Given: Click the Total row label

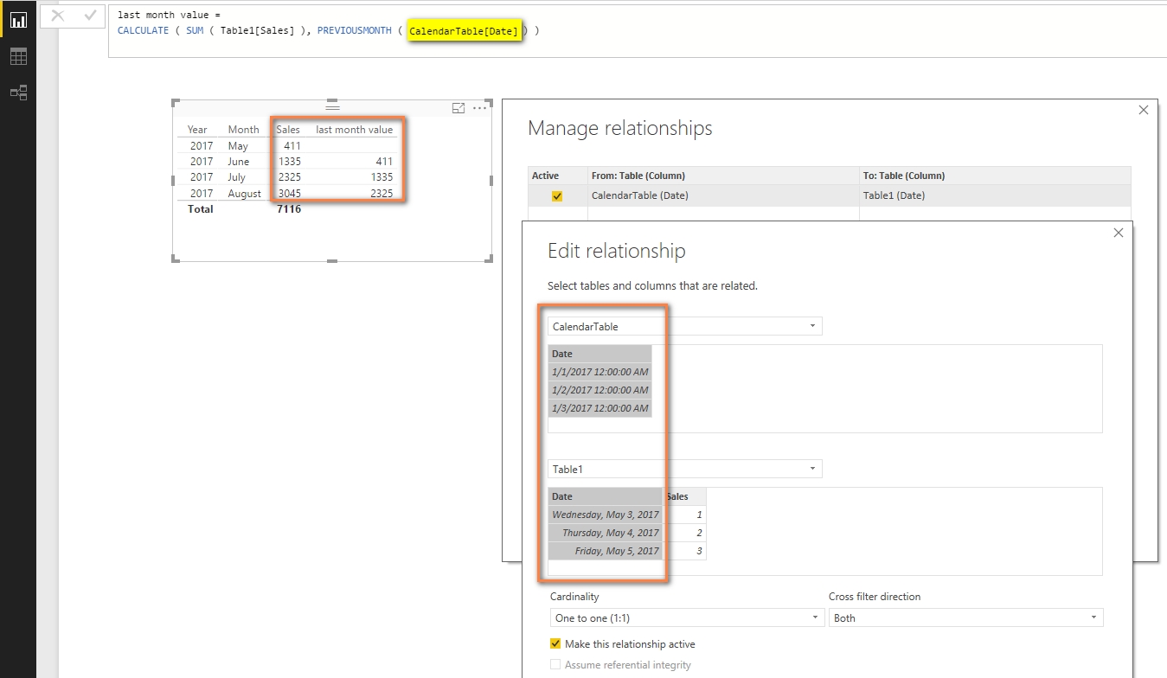Looking at the screenshot, I should (200, 209).
